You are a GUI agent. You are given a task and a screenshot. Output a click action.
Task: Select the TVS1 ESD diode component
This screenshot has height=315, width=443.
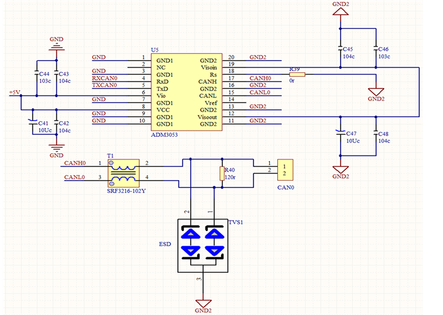(202, 246)
